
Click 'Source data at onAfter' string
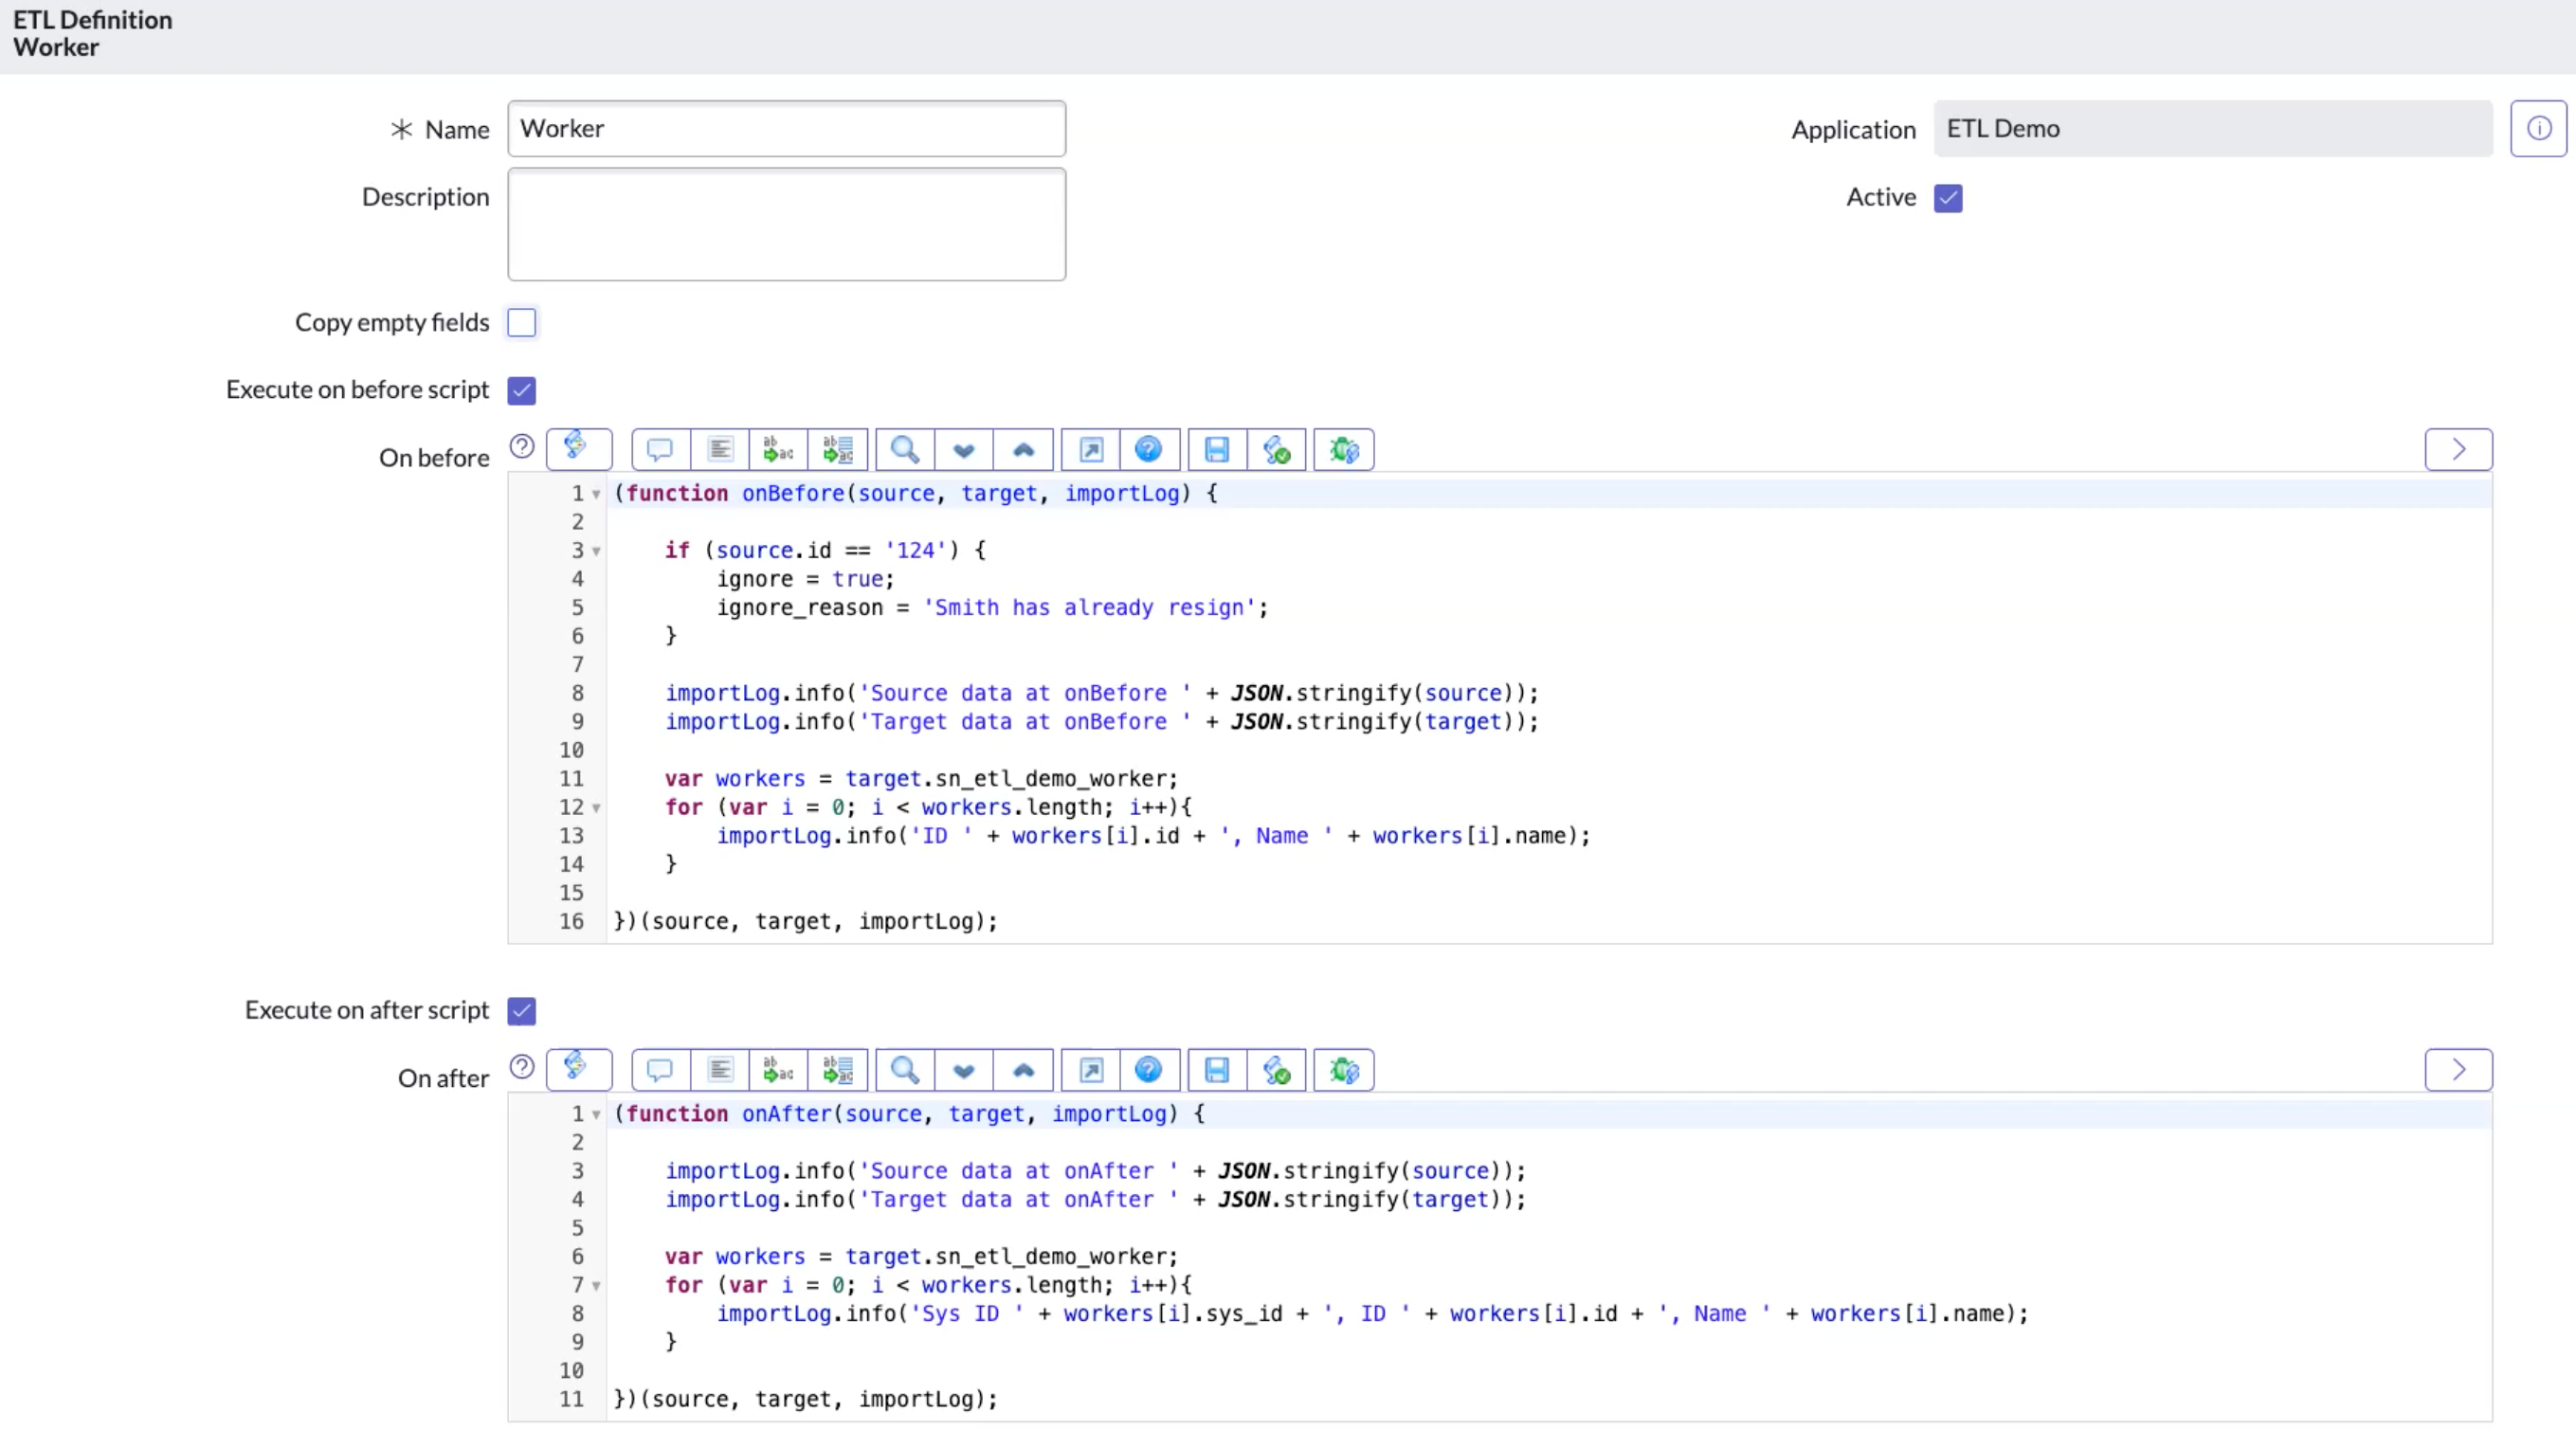click(x=1018, y=1171)
